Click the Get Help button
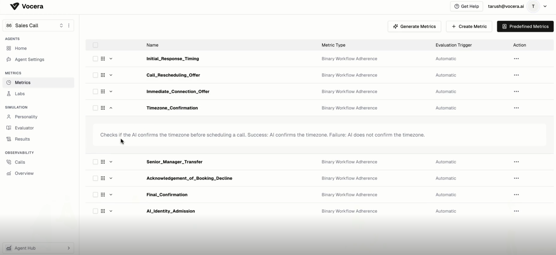 tap(466, 6)
